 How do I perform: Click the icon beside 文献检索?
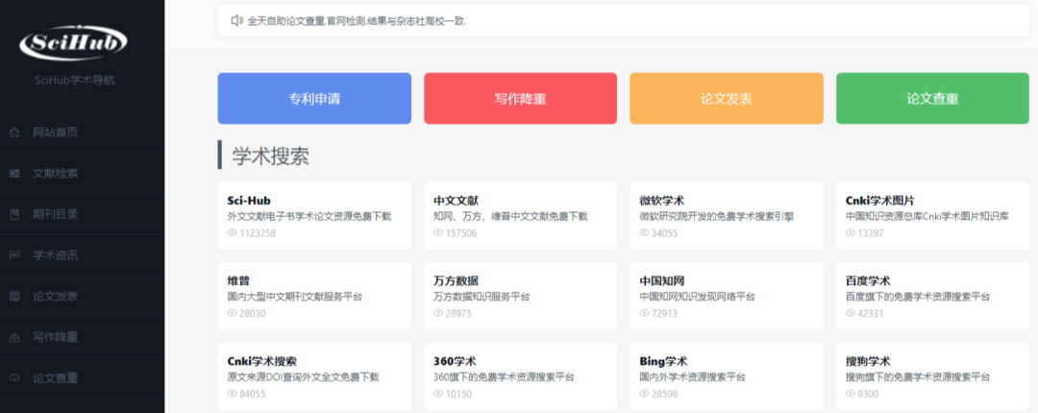14,174
